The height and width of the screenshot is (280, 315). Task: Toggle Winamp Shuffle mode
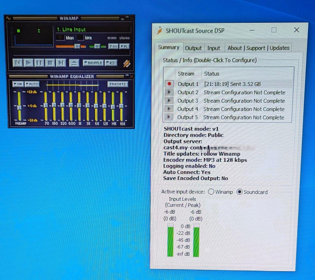click(93, 63)
